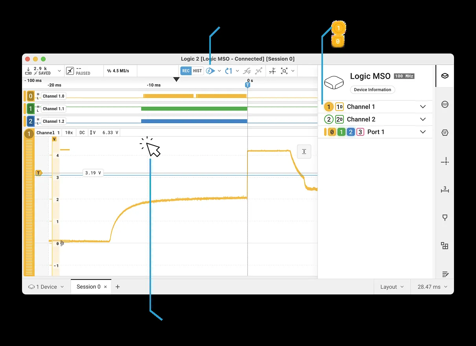Click the analog Channel 1 name label
This screenshot has height=346, width=476.
pyautogui.click(x=48, y=133)
